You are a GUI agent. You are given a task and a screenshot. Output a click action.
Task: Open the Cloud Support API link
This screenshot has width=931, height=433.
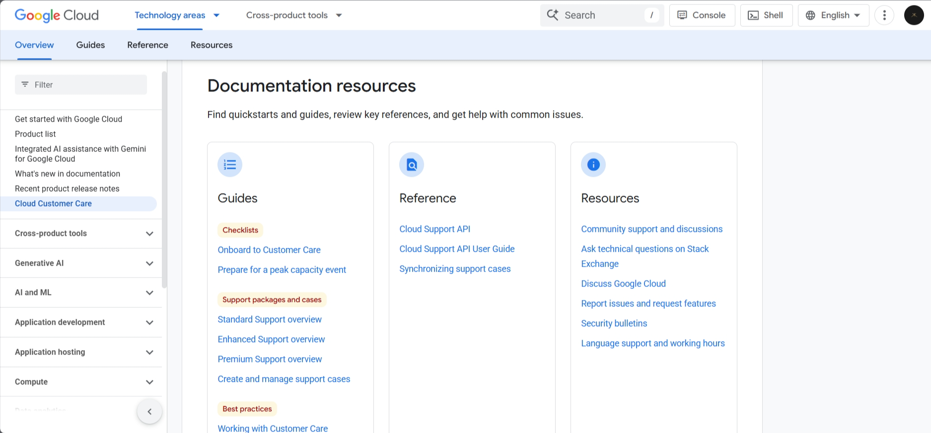(x=434, y=229)
